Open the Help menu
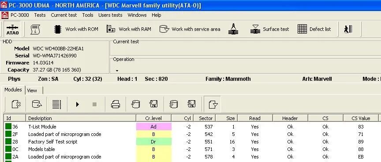Screen dimensions: 381x162 157,15
